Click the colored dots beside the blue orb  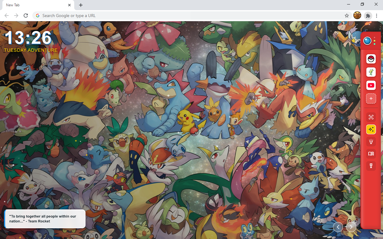pyautogui.click(x=375, y=41)
